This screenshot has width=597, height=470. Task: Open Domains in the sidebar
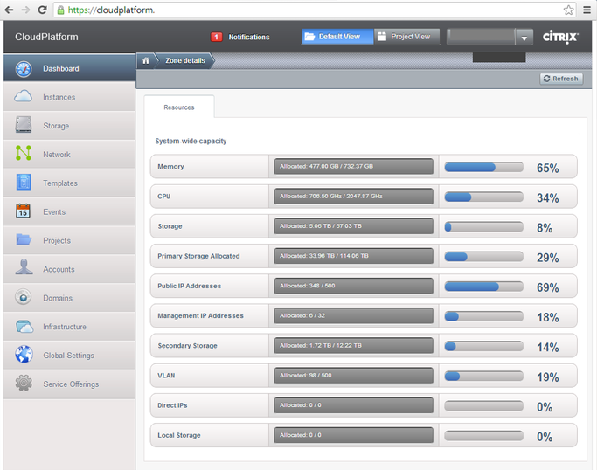tap(70, 298)
